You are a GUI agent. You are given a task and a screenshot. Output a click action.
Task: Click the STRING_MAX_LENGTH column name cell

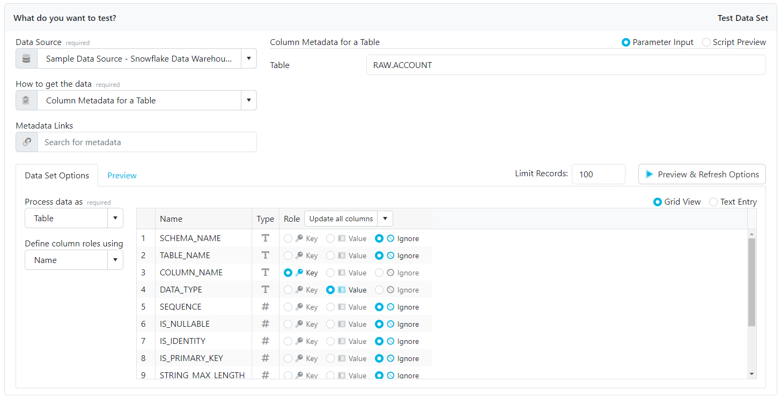coord(203,373)
